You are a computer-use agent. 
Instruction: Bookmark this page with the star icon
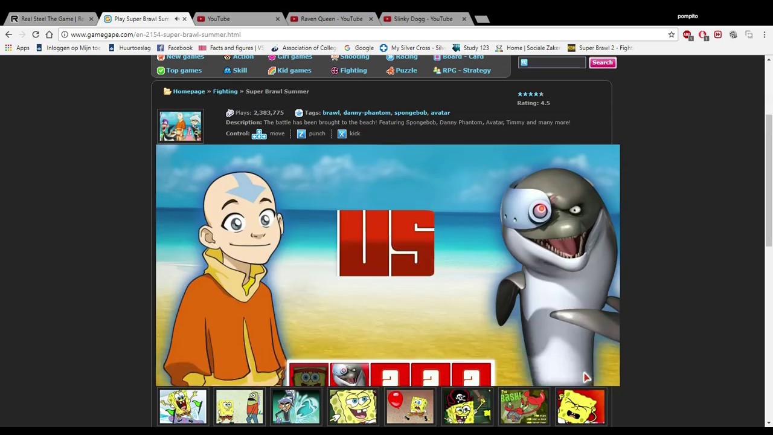pyautogui.click(x=671, y=34)
